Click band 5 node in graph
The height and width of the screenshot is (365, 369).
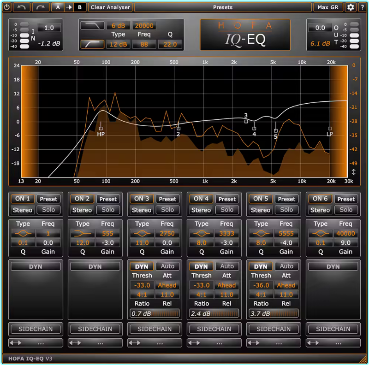coord(276,131)
